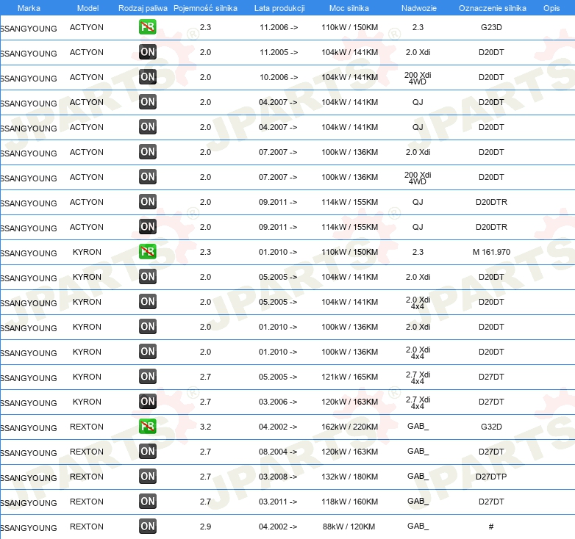Select the ON icon in the Rexton D27DTP row
575x539 pixels.
coord(148,477)
